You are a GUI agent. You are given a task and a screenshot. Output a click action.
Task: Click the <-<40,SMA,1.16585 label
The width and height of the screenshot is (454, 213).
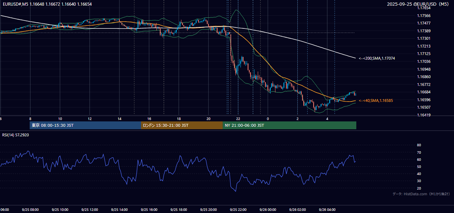(x=376, y=100)
